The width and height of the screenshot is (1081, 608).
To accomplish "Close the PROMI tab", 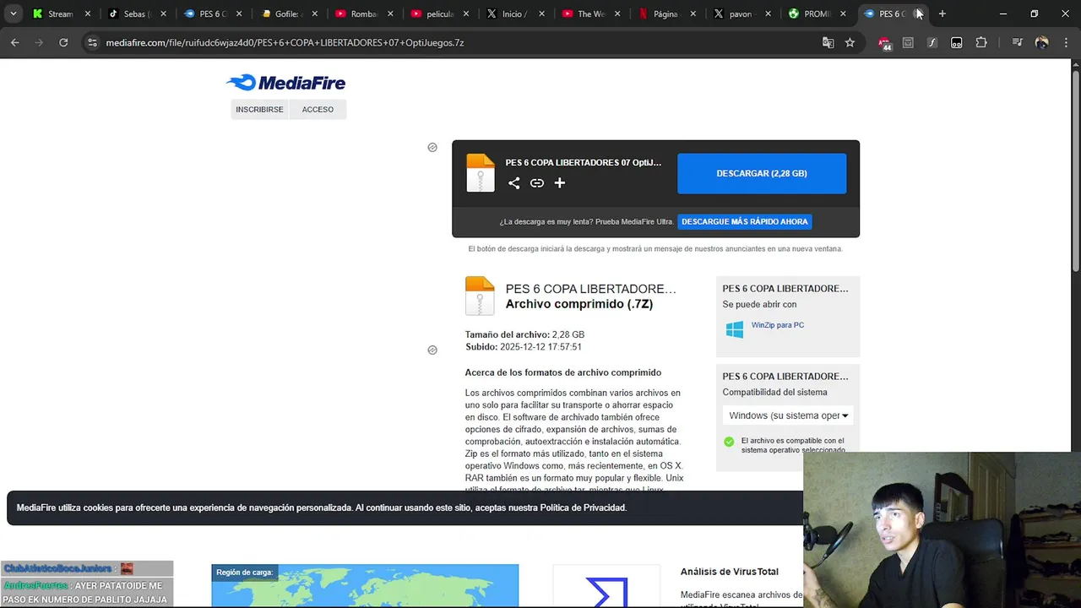I will [843, 14].
